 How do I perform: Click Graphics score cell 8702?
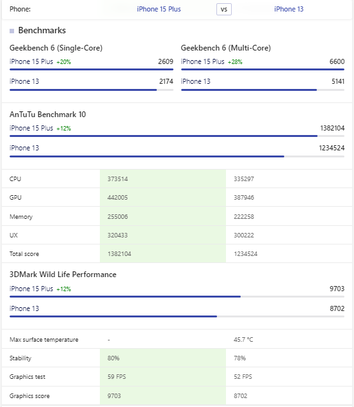coord(241,396)
